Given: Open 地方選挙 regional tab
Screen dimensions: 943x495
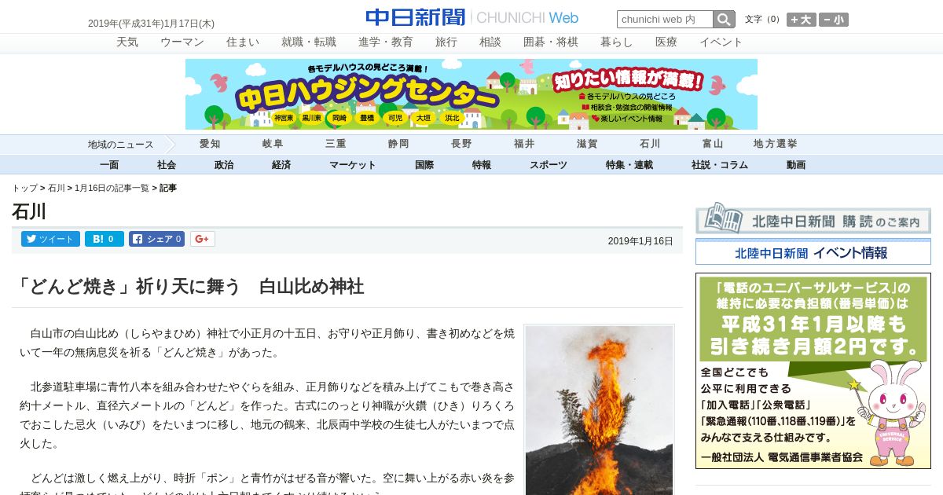Looking at the screenshot, I should (776, 145).
